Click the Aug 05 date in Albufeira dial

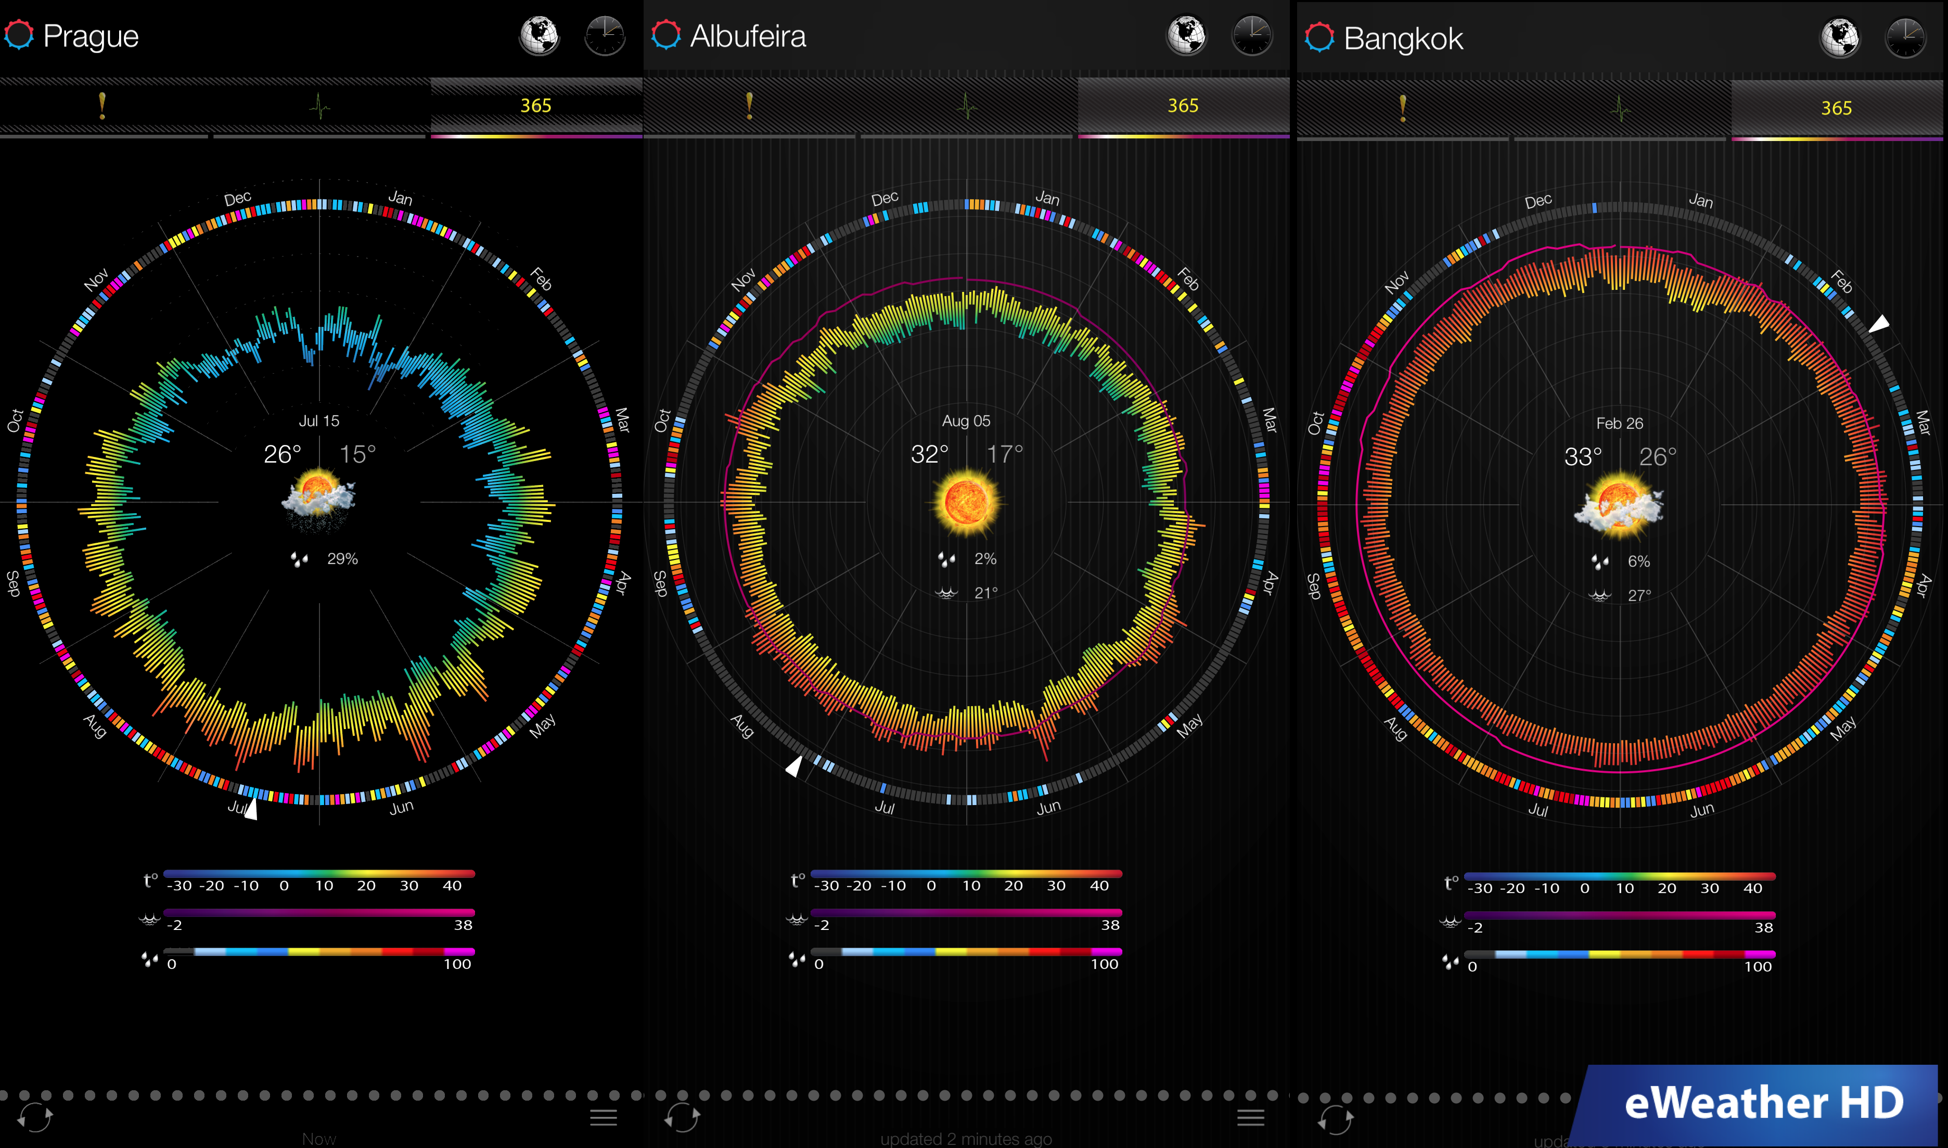(x=966, y=421)
